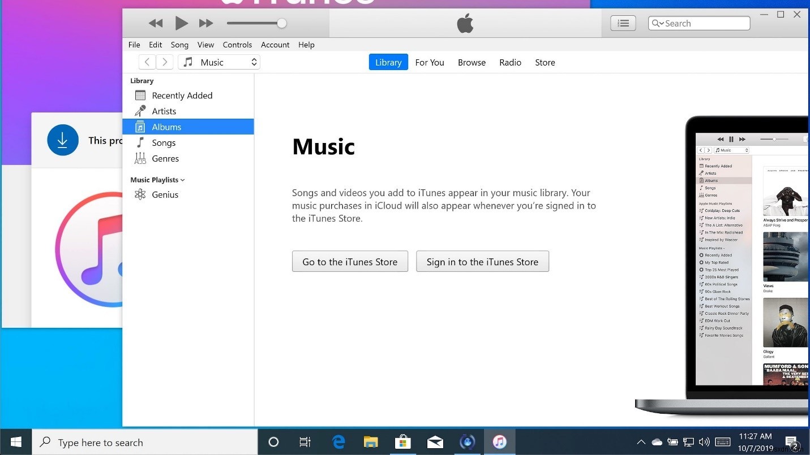The image size is (810, 455).
Task: Click Sign in to the iTunes Store
Action: coord(482,261)
